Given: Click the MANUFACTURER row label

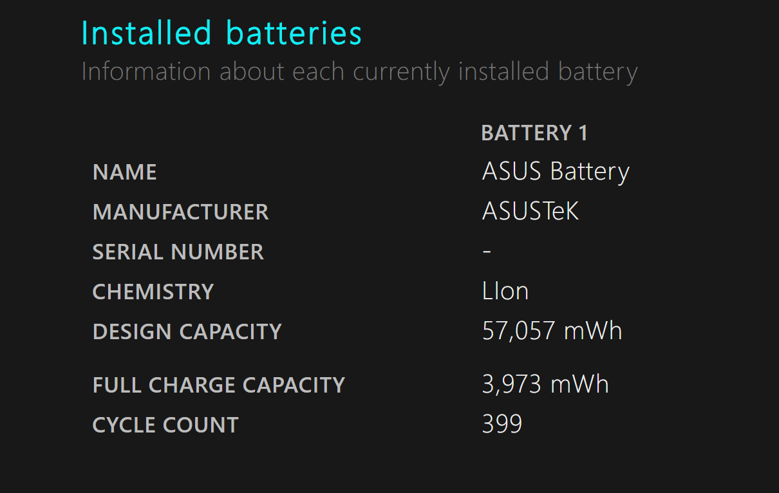Looking at the screenshot, I should [x=180, y=212].
